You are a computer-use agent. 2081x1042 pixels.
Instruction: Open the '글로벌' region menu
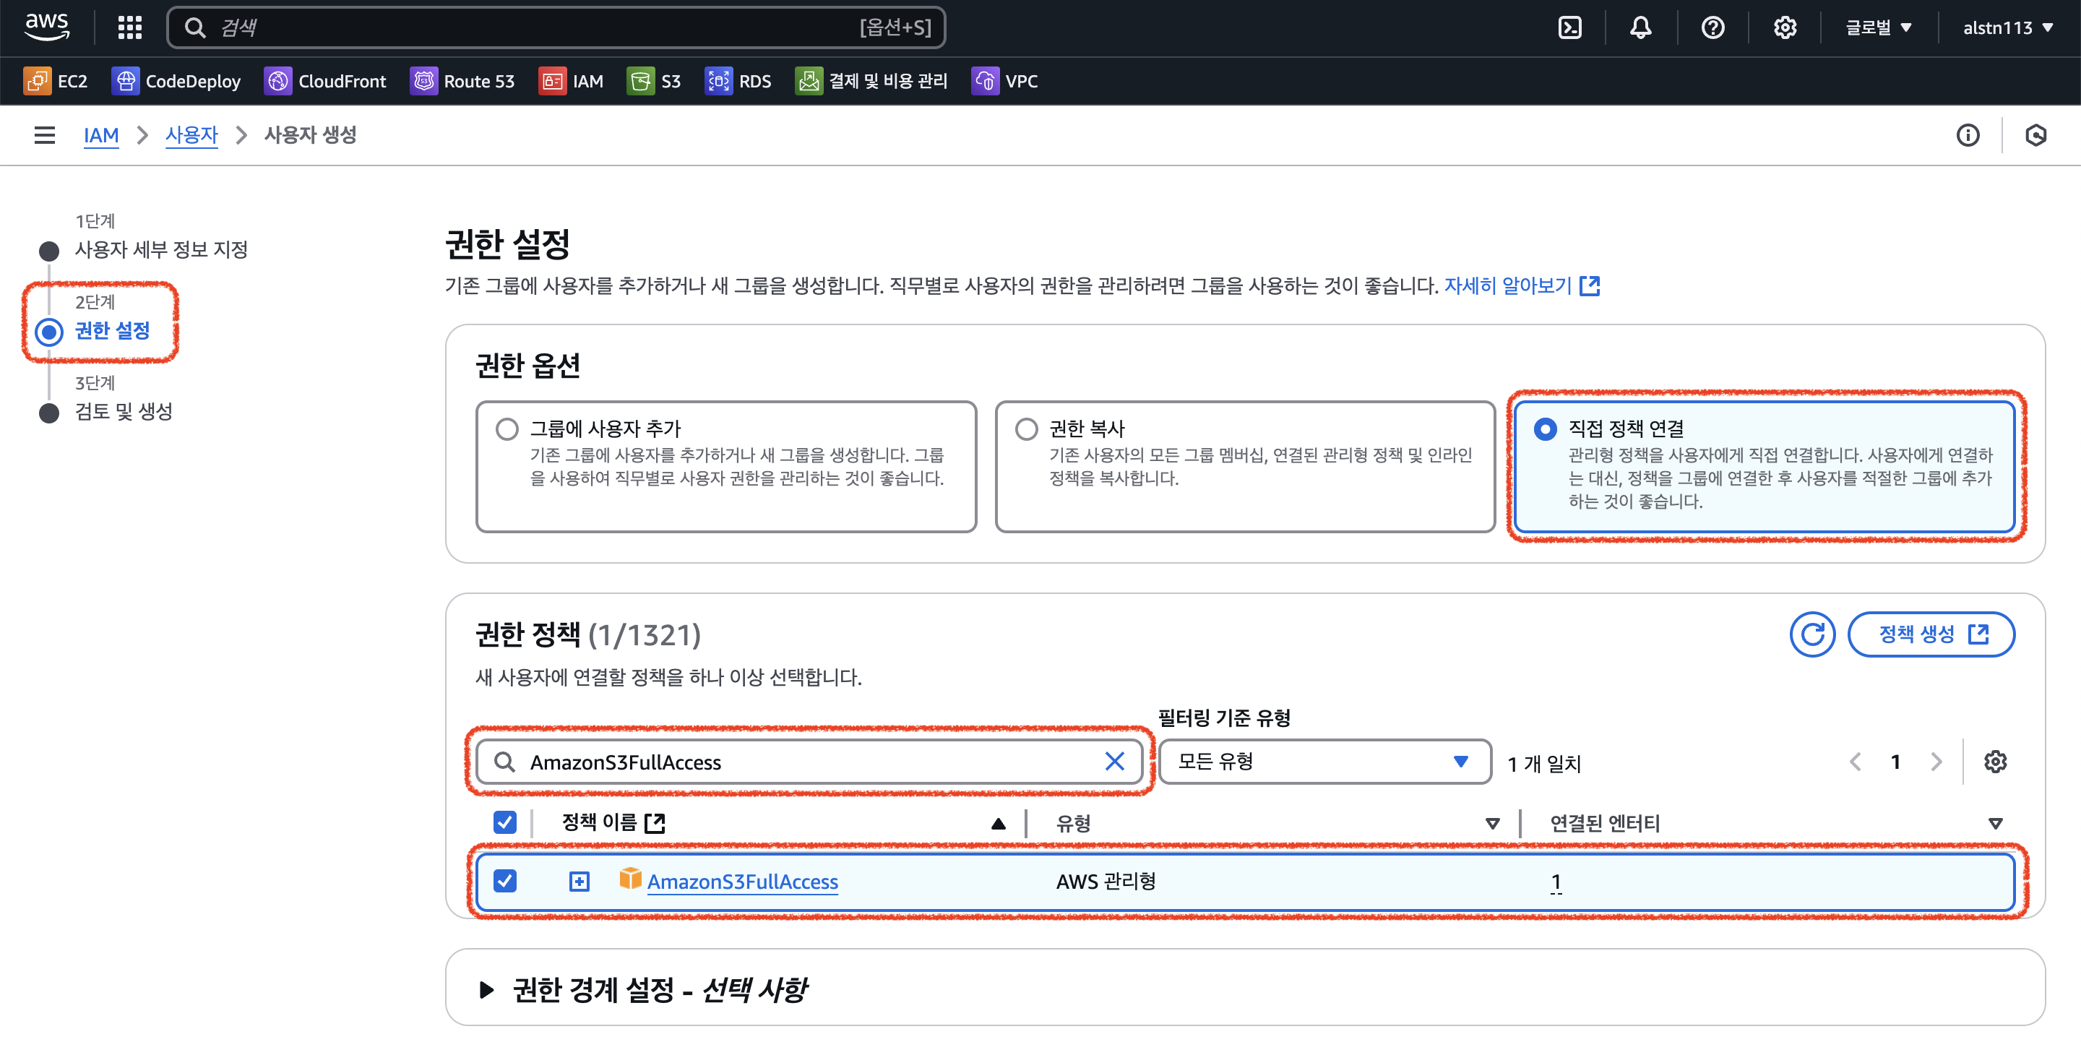click(x=1877, y=28)
